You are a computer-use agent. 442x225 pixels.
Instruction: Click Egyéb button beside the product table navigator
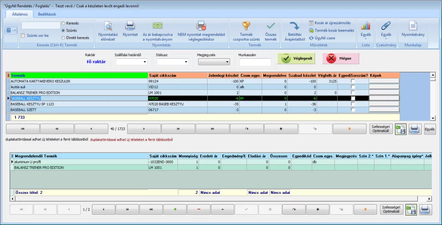pos(429,129)
